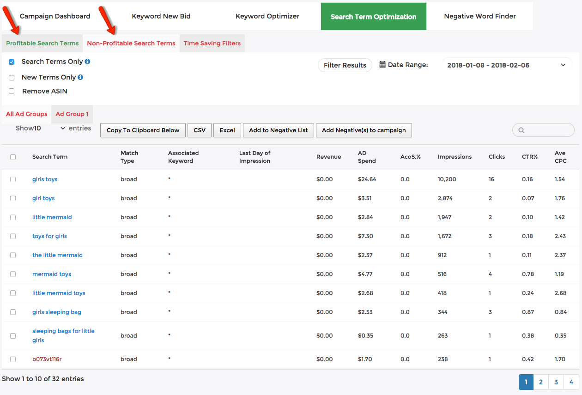
Task: Open the Negative Word Finder tab
Action: click(479, 16)
